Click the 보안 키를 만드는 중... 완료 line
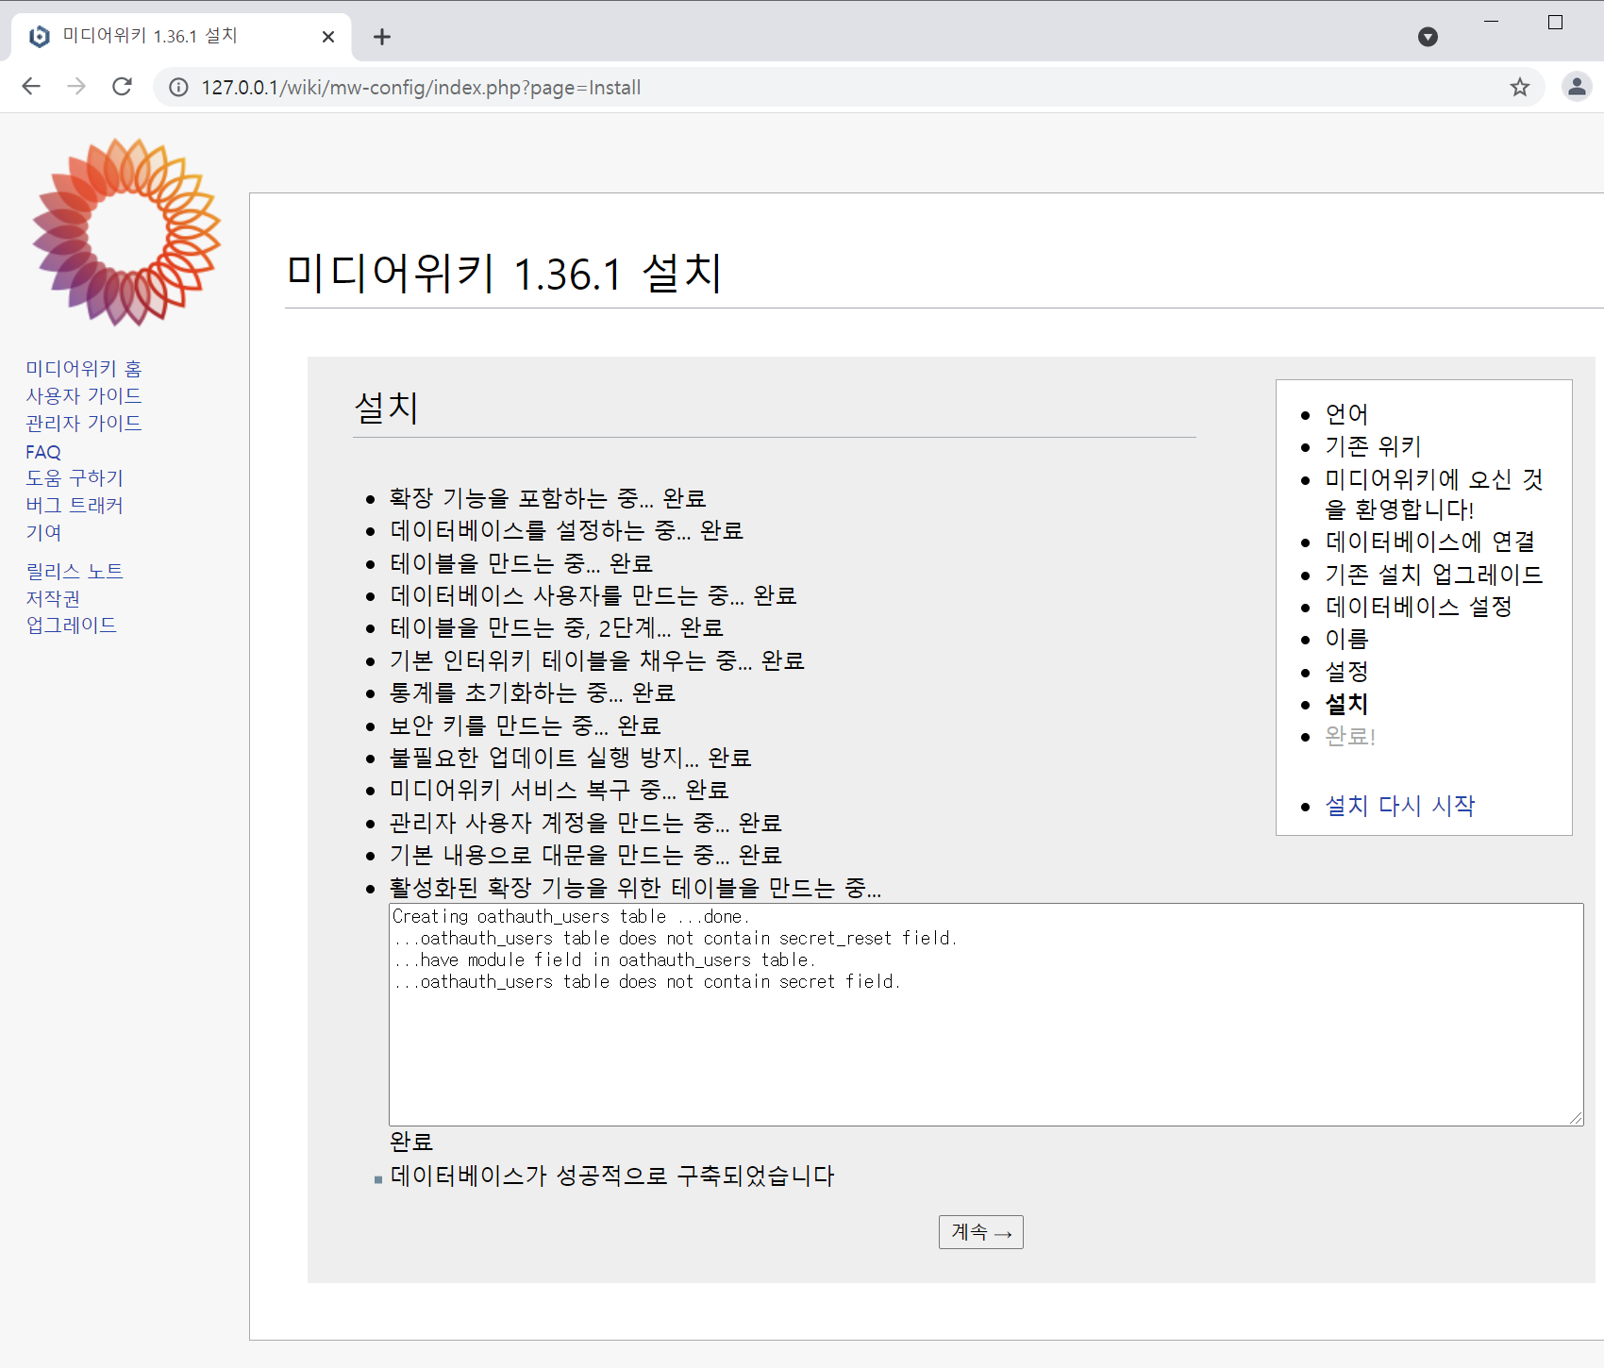This screenshot has width=1604, height=1368. [x=525, y=725]
